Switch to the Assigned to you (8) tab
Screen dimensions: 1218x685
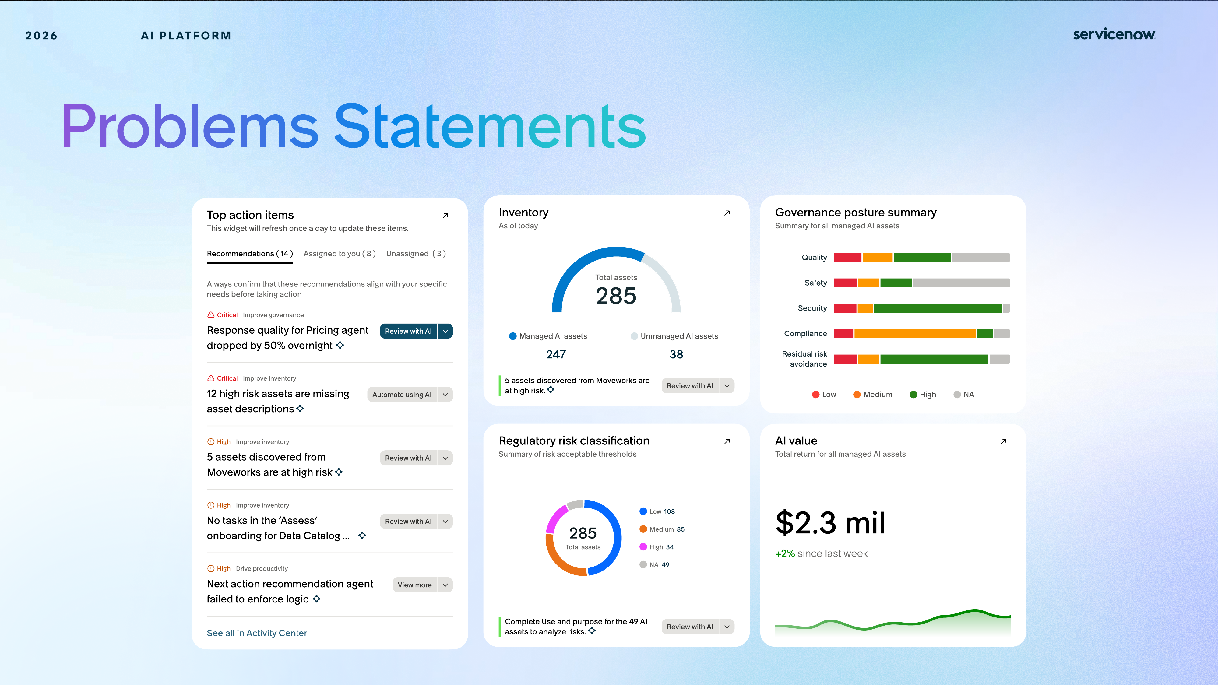340,254
